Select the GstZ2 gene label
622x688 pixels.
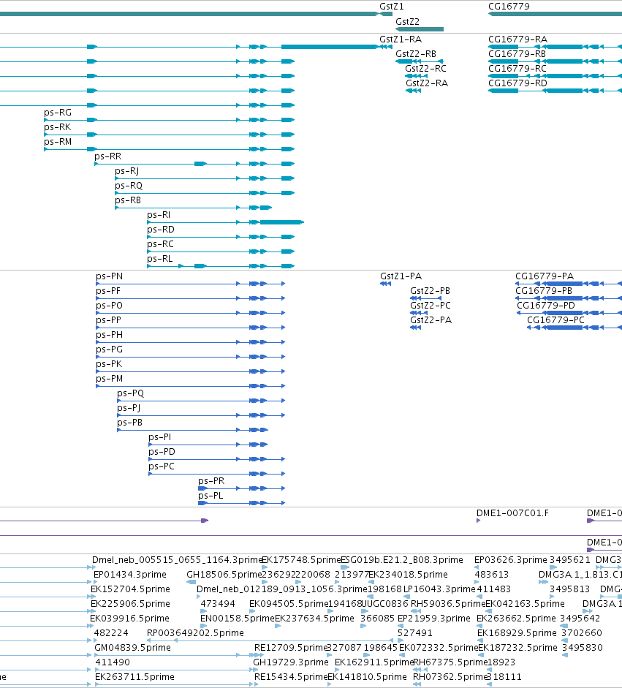click(407, 21)
